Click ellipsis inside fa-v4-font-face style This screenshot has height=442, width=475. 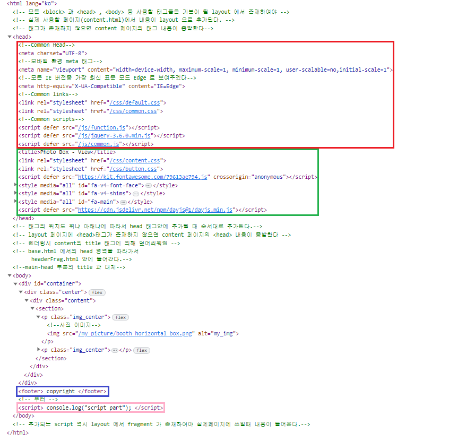coord(149,185)
